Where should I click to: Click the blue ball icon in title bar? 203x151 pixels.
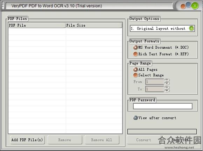(188, 5)
